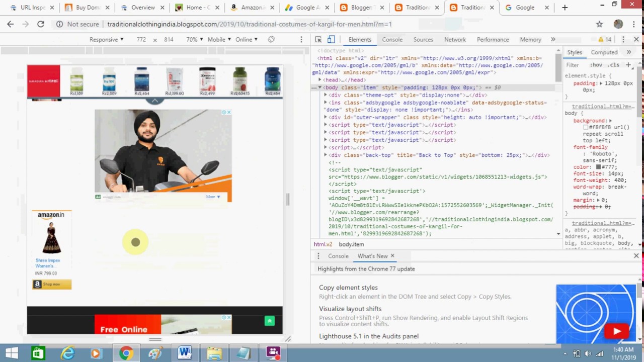This screenshot has height=362, width=644.
Task: Click the 14 warnings indicator
Action: (604, 39)
